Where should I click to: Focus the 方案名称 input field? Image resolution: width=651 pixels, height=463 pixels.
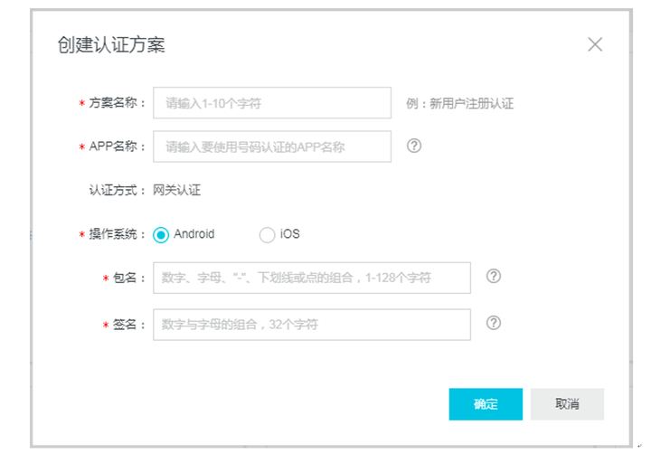coord(272,103)
